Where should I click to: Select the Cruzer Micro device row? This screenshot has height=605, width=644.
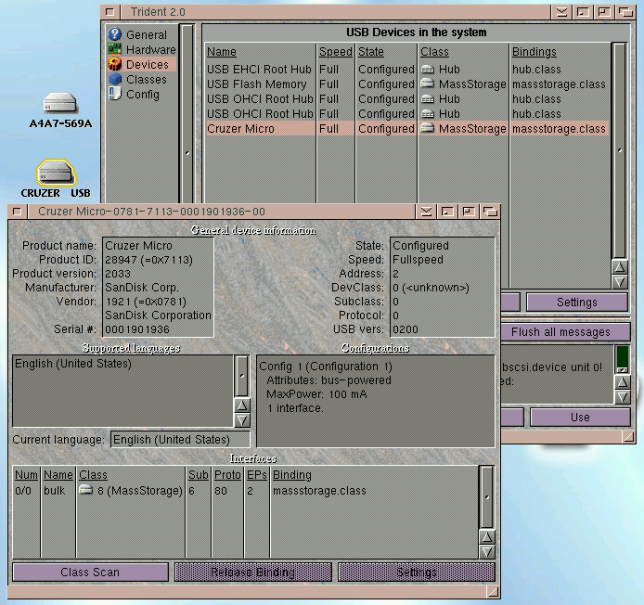click(x=406, y=129)
